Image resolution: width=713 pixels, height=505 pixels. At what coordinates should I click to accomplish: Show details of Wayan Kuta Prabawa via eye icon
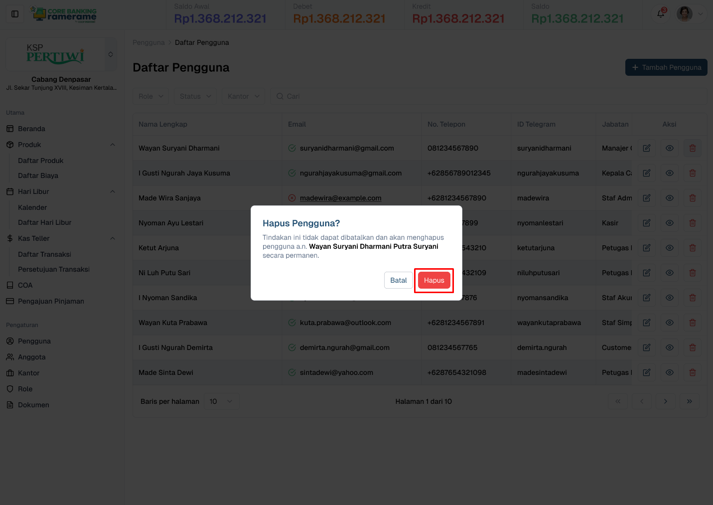click(669, 323)
